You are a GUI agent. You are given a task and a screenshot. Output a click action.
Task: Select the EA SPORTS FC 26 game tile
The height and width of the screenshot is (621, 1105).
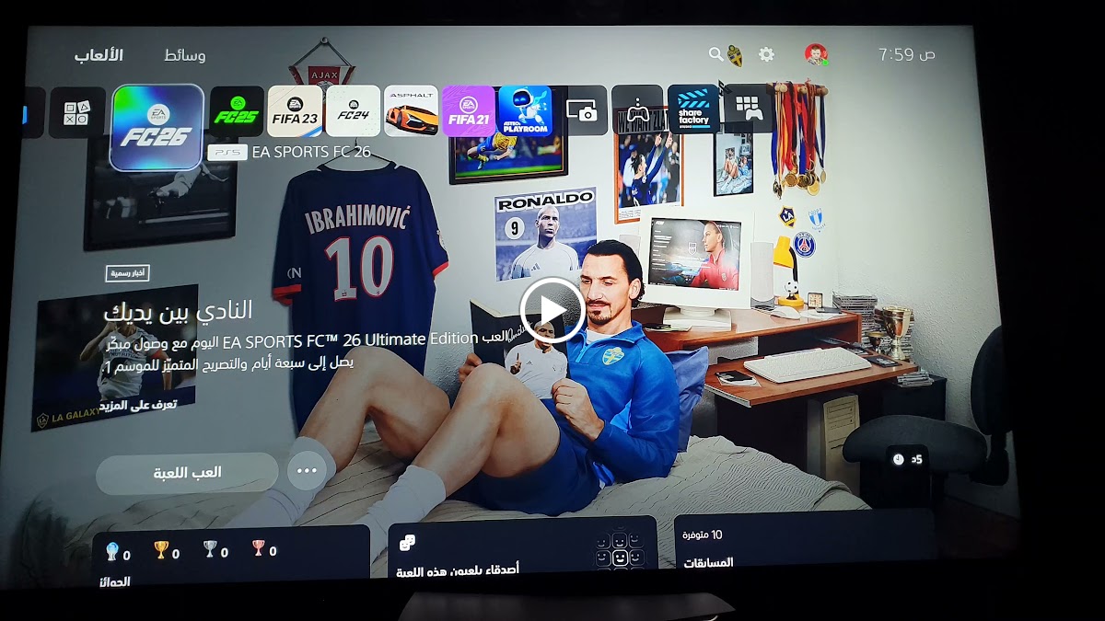coord(157,127)
